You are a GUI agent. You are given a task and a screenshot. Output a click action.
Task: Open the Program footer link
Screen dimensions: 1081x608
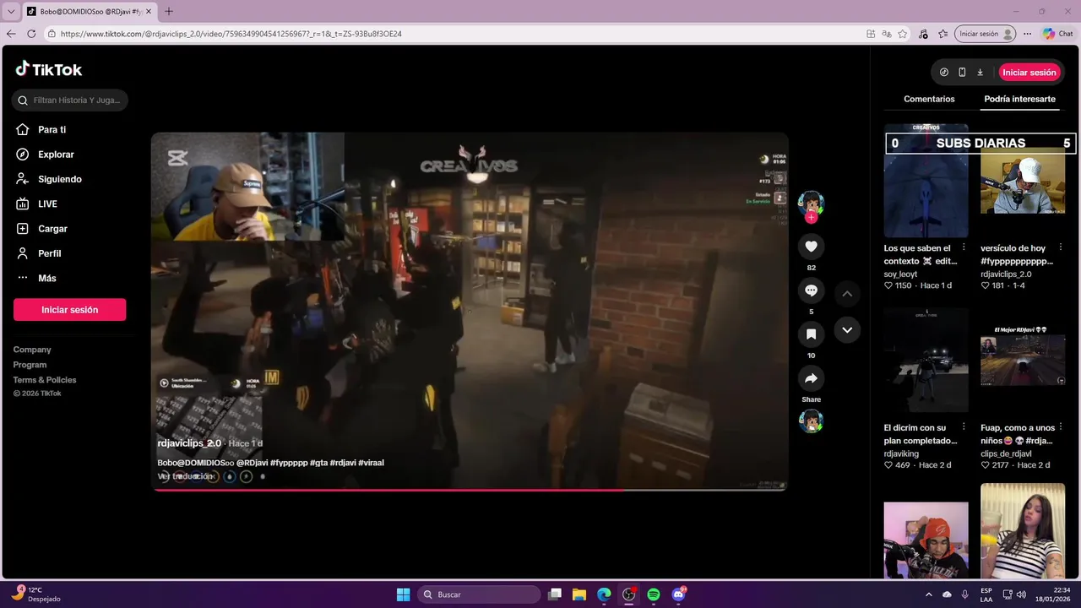click(x=30, y=365)
